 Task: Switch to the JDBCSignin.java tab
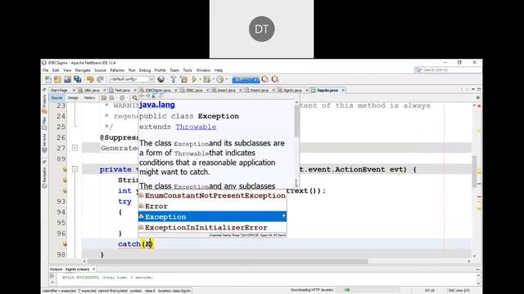(x=158, y=91)
